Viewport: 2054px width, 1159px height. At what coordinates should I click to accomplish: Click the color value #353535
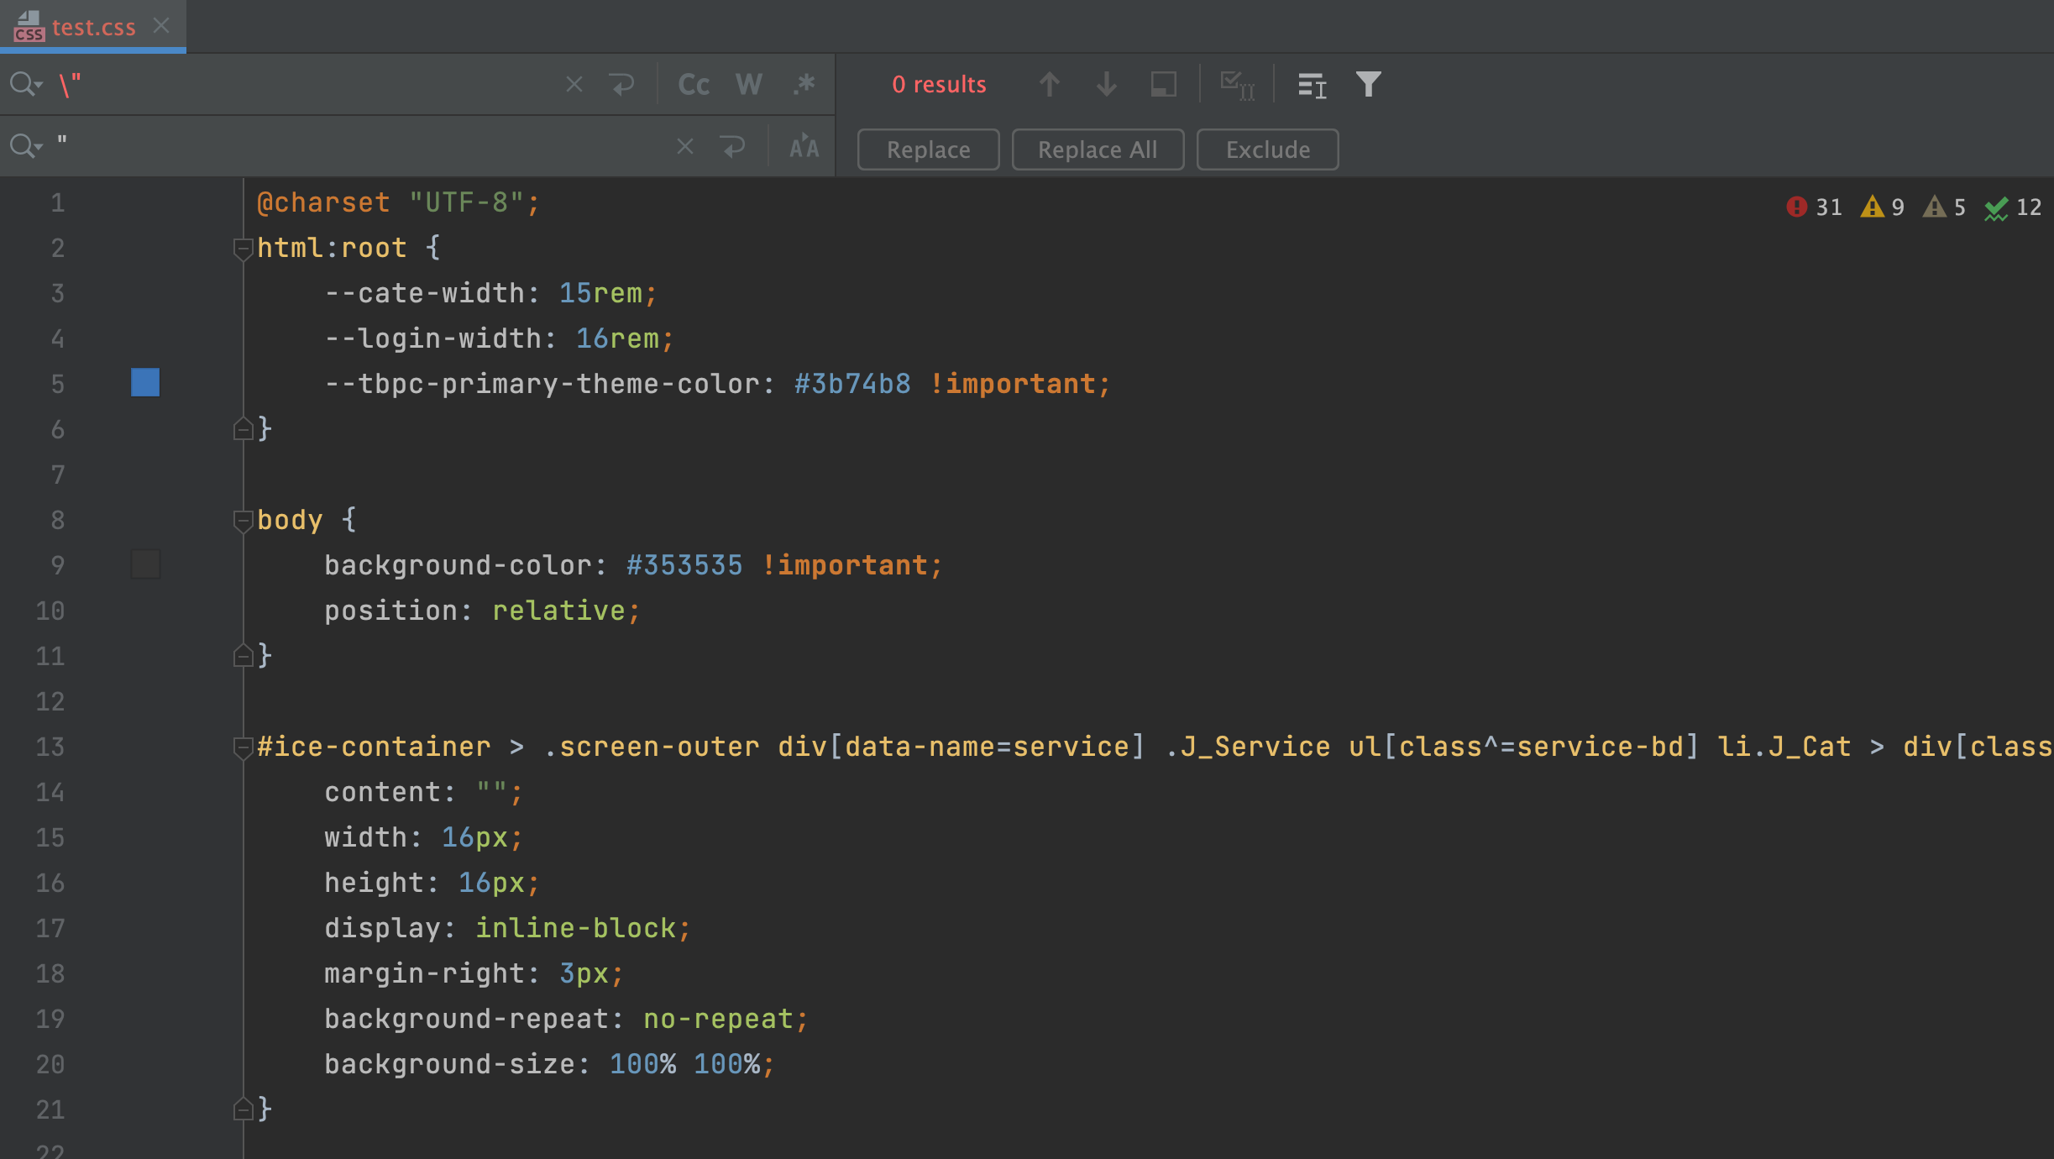pos(684,565)
